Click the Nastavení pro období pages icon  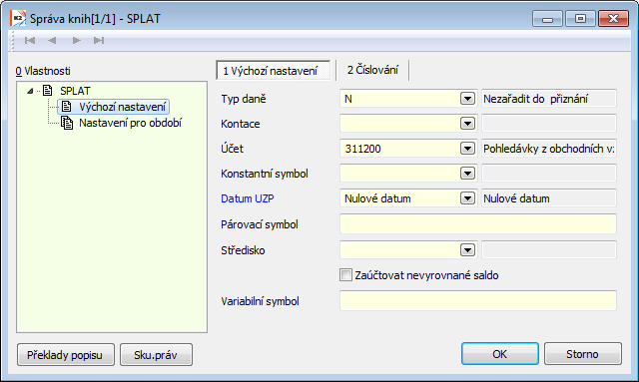point(67,123)
